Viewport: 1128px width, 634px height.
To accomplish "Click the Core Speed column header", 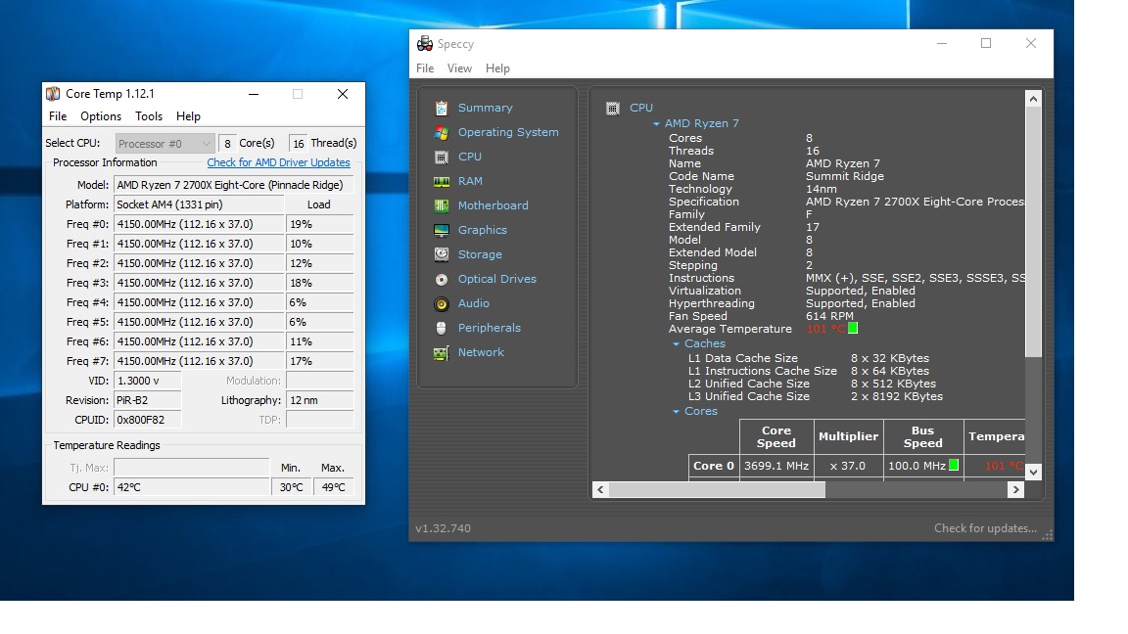I will coord(776,437).
